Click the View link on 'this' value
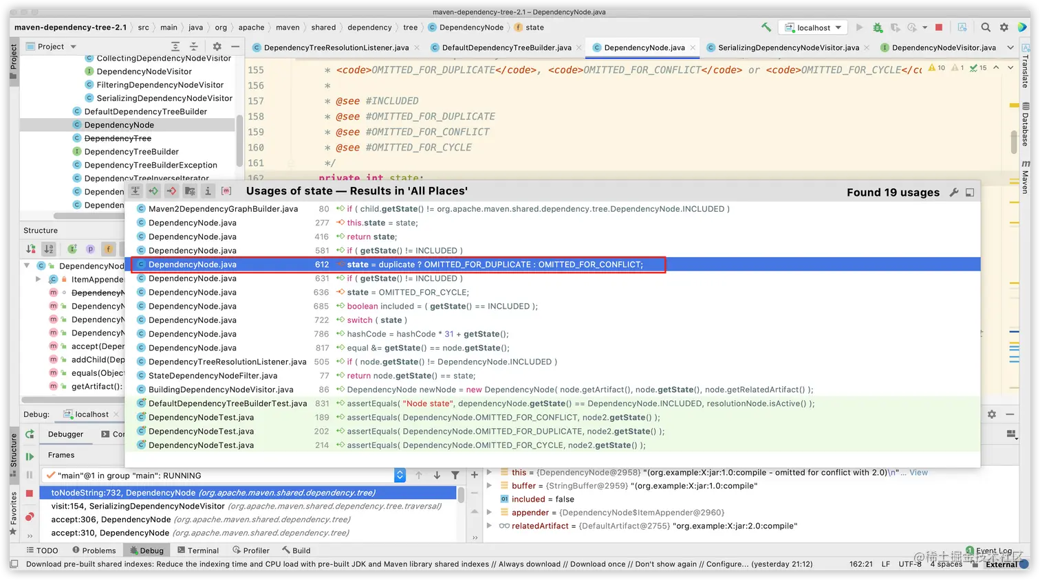 pyautogui.click(x=918, y=473)
